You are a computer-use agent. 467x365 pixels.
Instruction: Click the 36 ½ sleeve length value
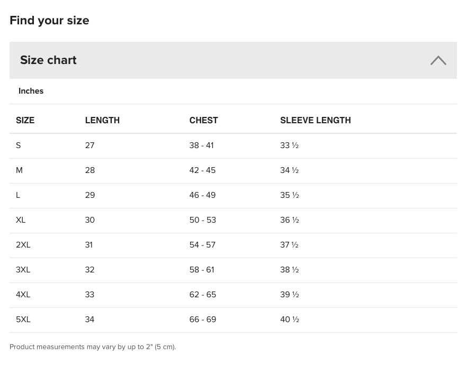point(289,220)
